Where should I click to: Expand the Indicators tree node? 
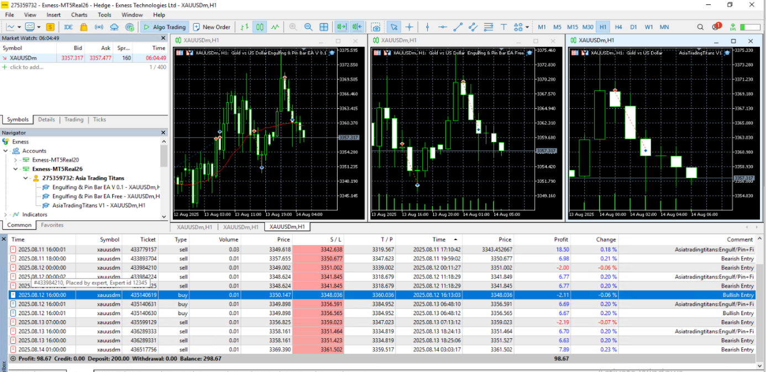tap(6, 215)
